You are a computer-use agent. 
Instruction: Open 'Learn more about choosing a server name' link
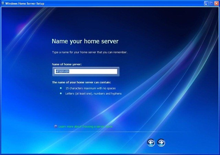86,127
